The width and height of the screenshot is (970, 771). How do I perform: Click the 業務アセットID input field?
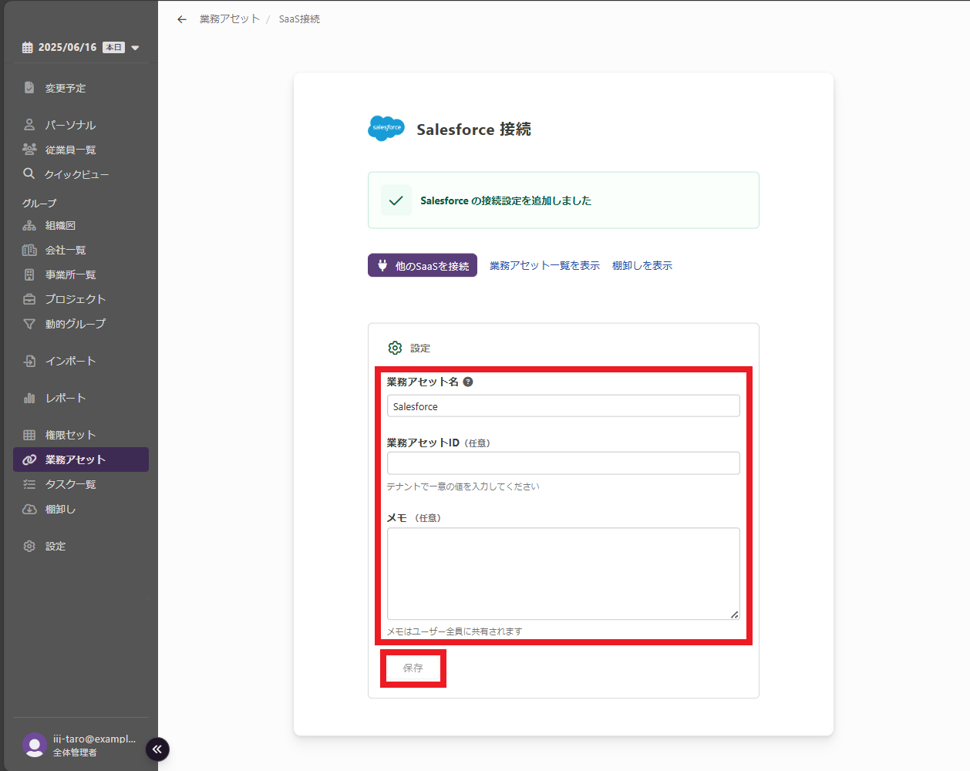tap(563, 463)
